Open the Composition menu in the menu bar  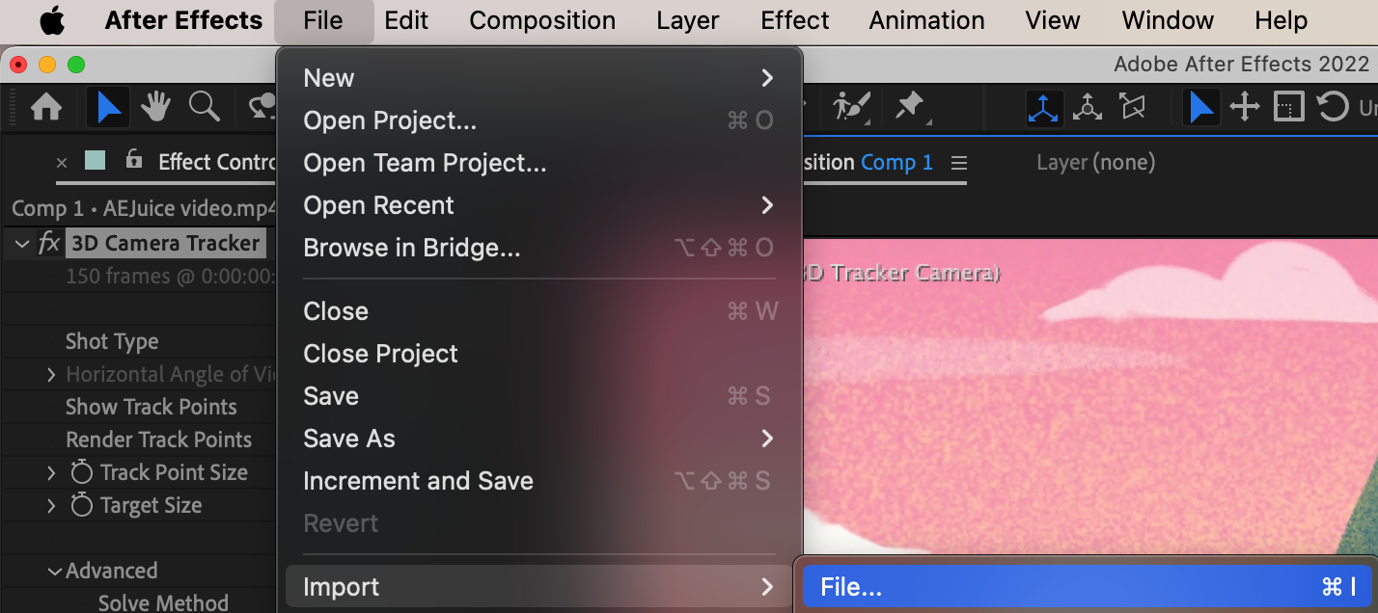pyautogui.click(x=542, y=20)
